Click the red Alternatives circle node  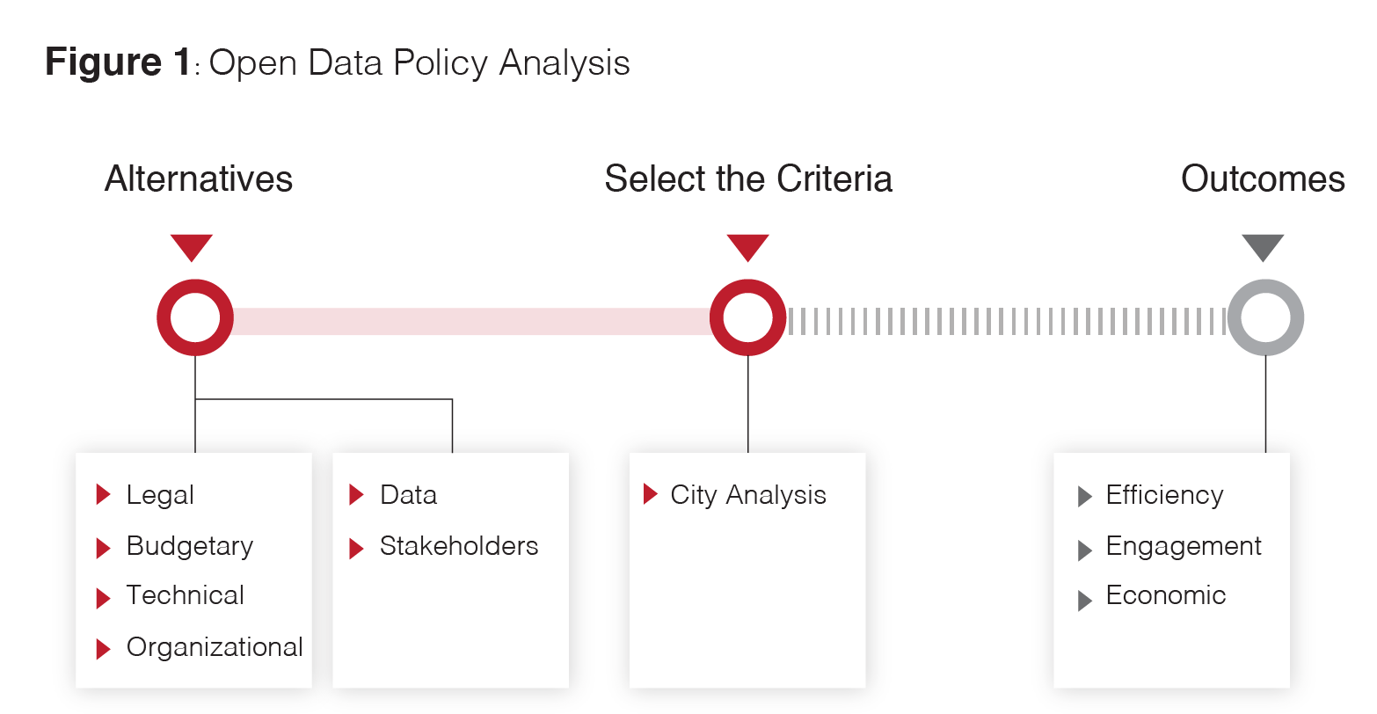(195, 317)
